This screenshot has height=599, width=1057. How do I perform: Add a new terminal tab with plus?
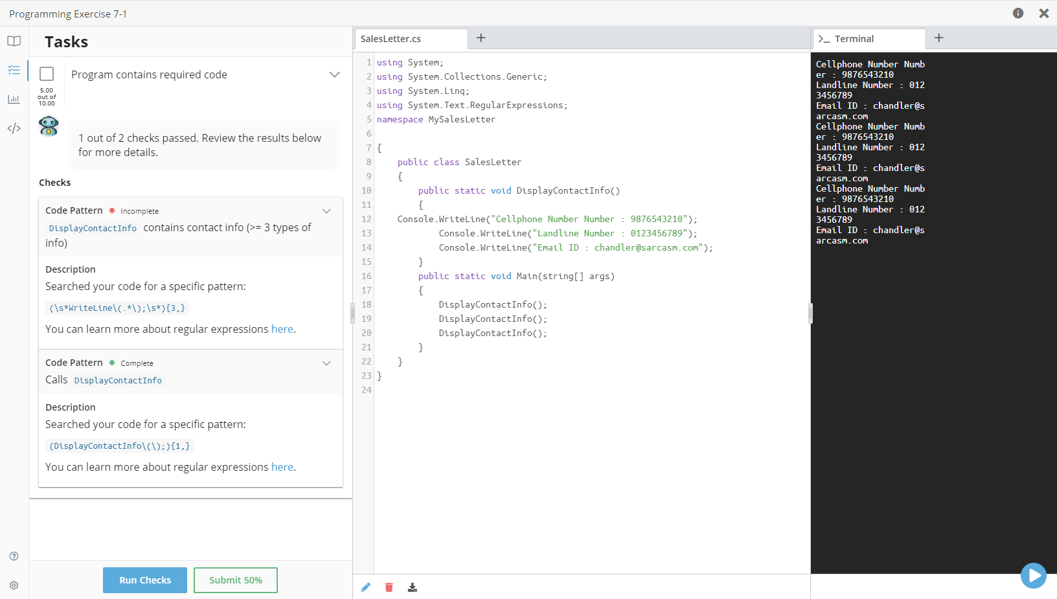coord(939,38)
